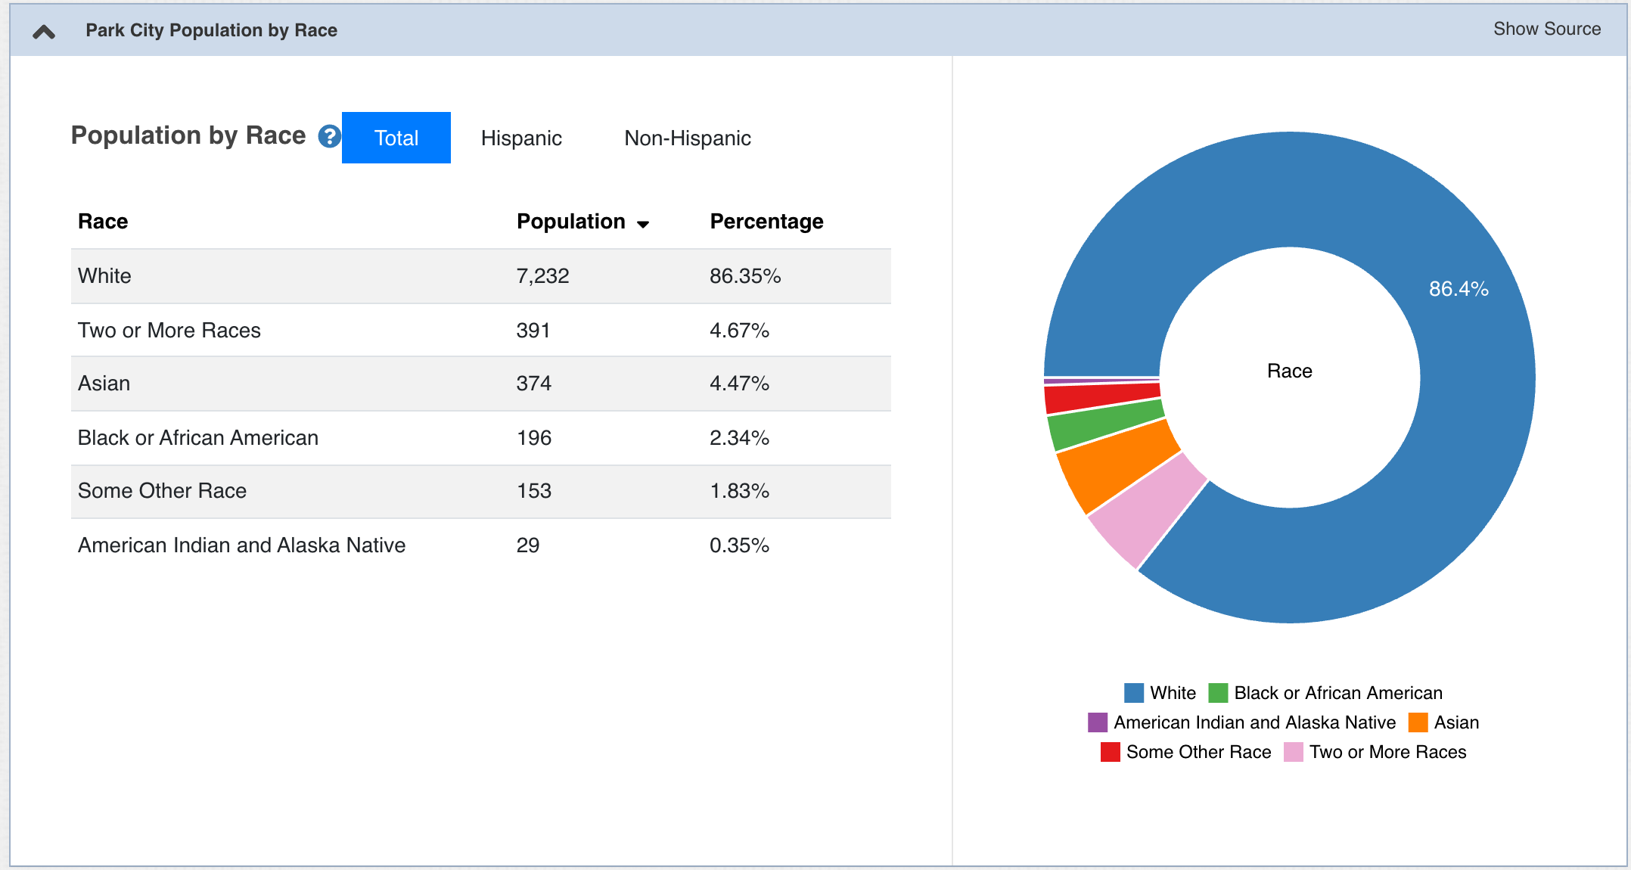Toggle White blue legend swatch
1631x870 pixels.
pos(1133,693)
